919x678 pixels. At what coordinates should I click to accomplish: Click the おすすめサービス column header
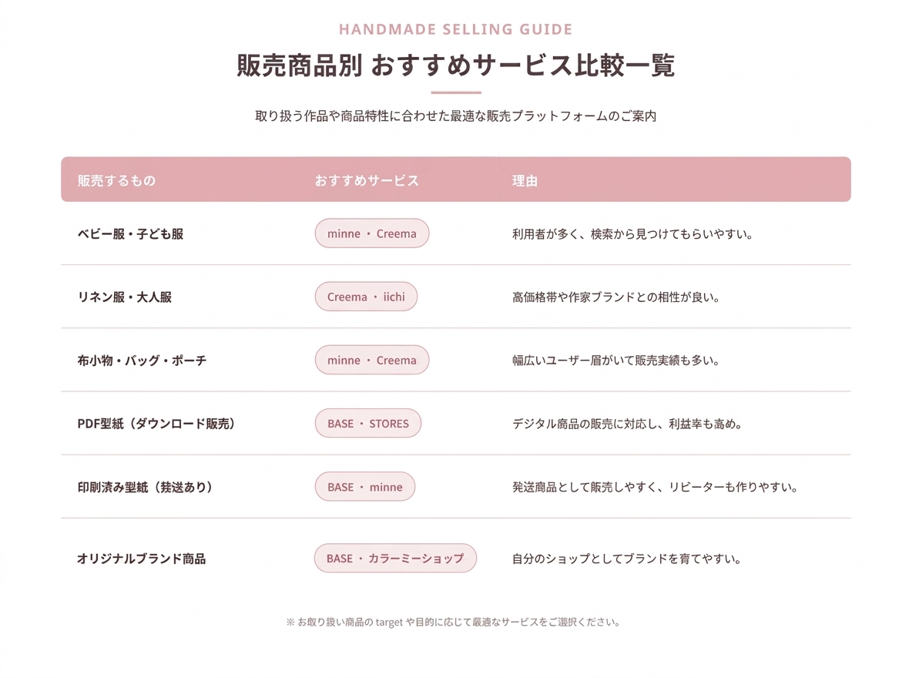pos(367,180)
